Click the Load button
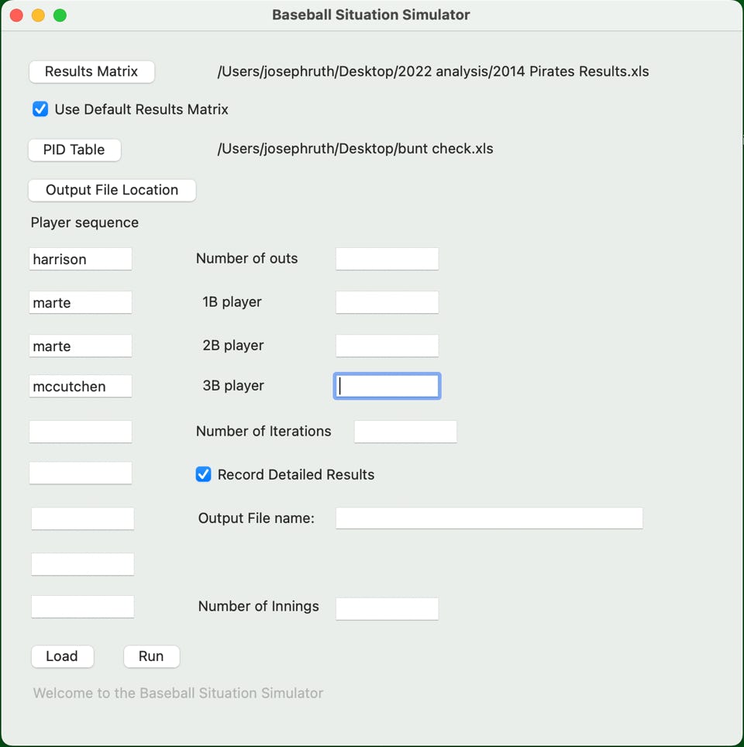 tap(63, 656)
